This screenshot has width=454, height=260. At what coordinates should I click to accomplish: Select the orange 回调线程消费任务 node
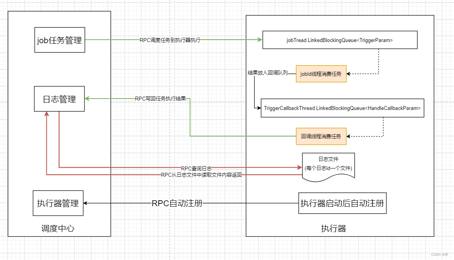click(x=321, y=136)
